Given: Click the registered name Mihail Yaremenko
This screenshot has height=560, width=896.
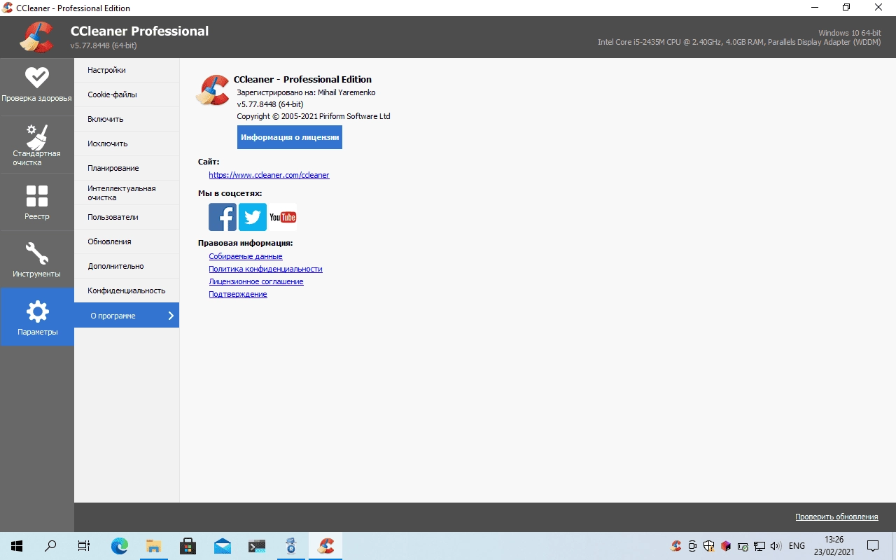Looking at the screenshot, I should click(346, 92).
